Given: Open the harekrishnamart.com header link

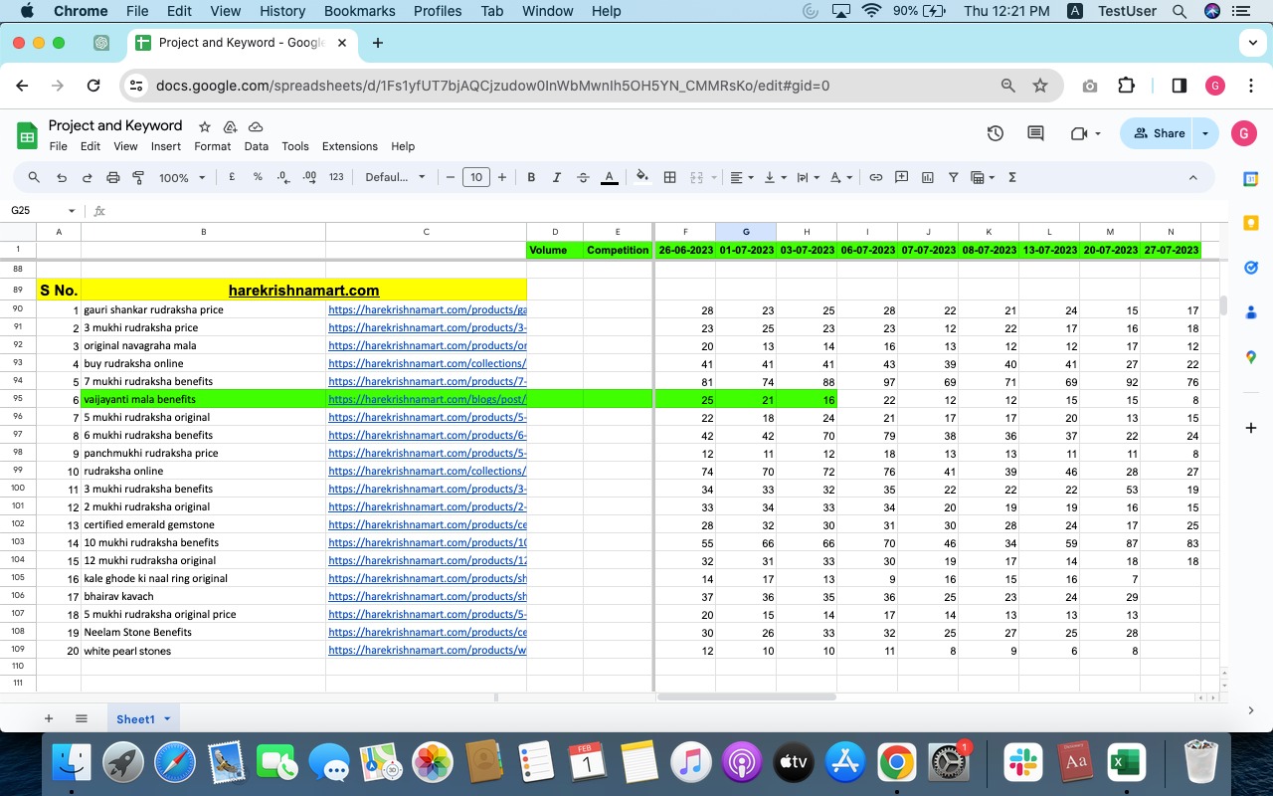Looking at the screenshot, I should click(x=303, y=291).
